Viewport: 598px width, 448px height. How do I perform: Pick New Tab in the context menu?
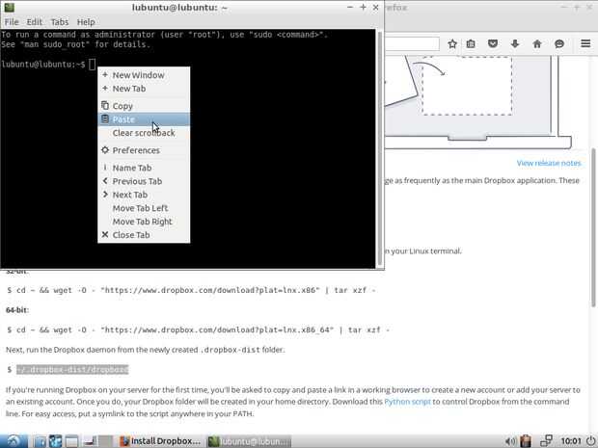(144, 89)
